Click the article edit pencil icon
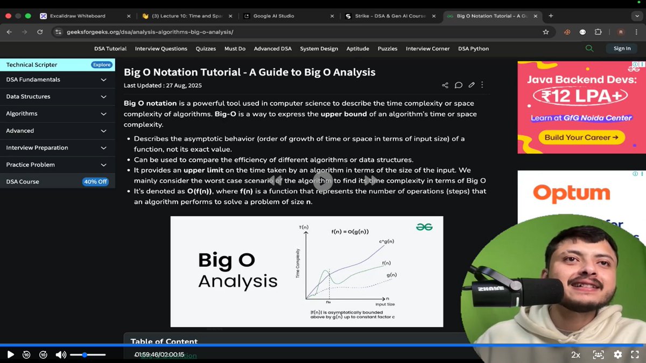 pos(472,85)
